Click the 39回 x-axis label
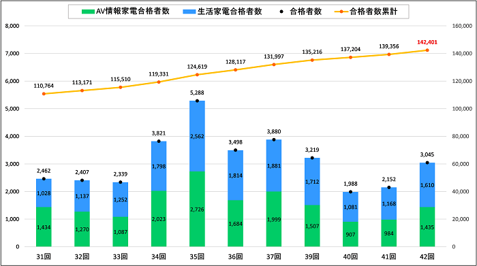 tap(312, 256)
